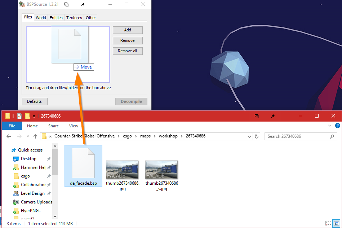342x228 pixels.
Task: Switch to the World tab in BSPSource
Action: (41, 17)
